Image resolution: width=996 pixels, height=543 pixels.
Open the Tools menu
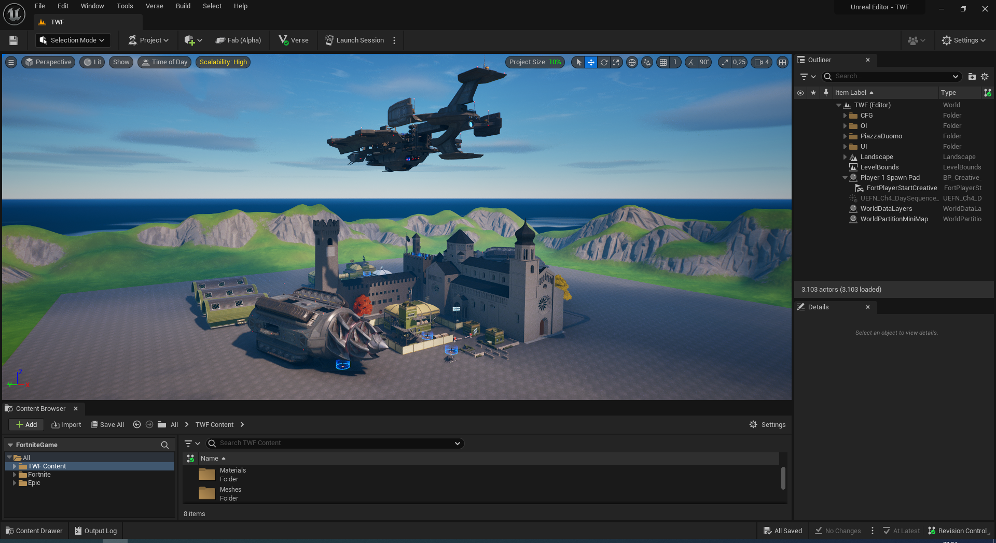coord(125,6)
